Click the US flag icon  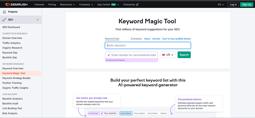164,55
